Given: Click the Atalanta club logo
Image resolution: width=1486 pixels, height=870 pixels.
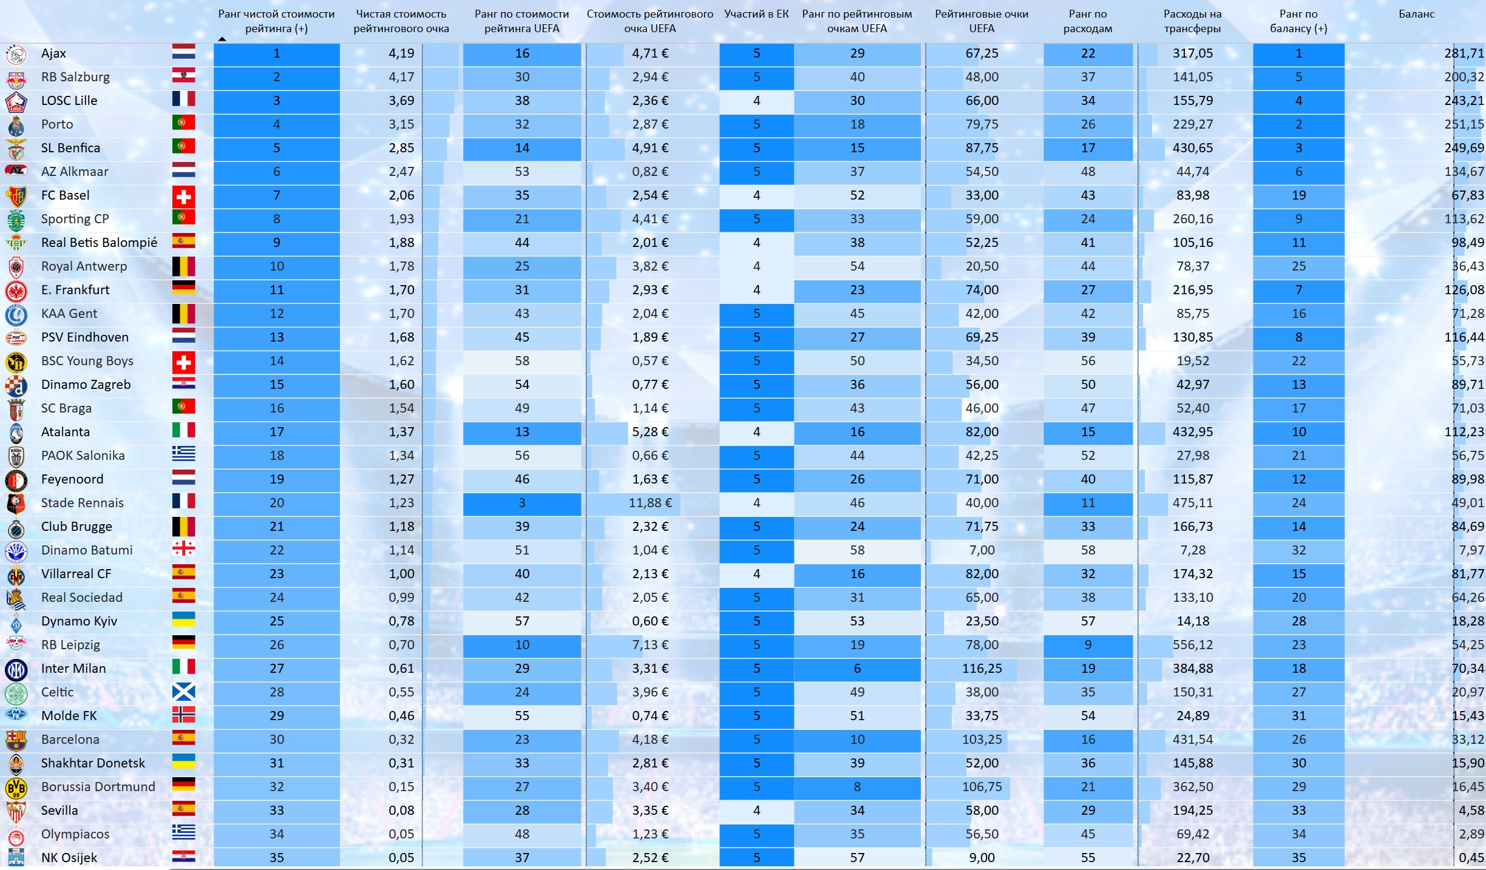Looking at the screenshot, I should pos(16,433).
